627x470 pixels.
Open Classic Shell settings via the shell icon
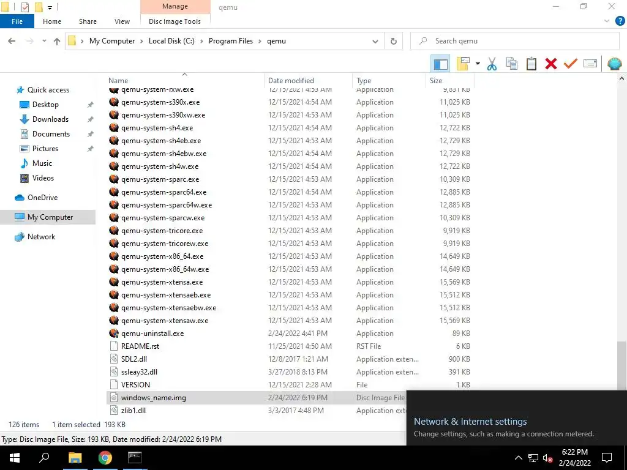tap(615, 64)
